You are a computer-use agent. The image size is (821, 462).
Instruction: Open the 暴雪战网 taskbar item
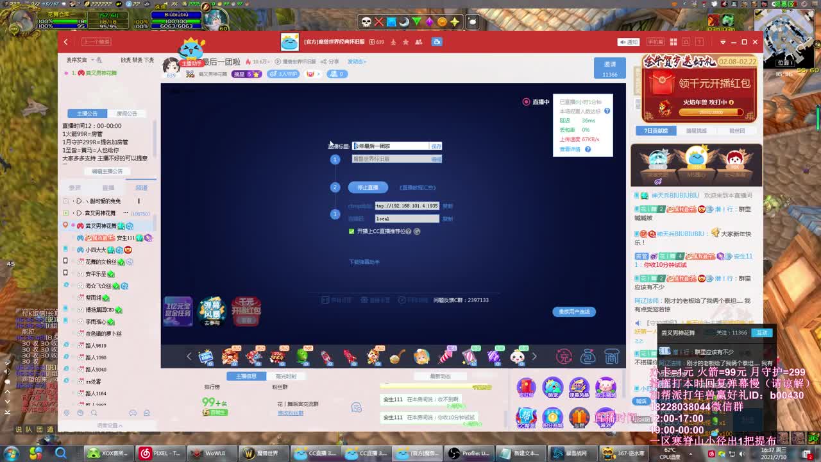[x=572, y=453]
